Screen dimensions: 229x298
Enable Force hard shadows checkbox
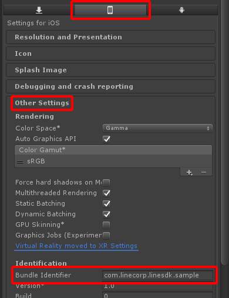coord(106,183)
